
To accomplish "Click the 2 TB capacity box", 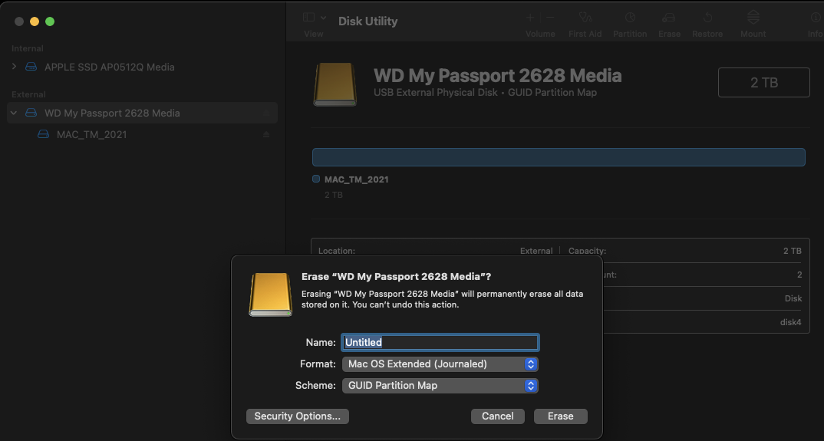I will point(763,83).
